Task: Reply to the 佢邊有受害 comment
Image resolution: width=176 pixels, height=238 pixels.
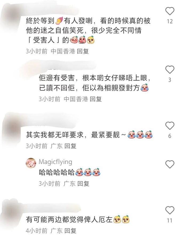Action: point(96,99)
